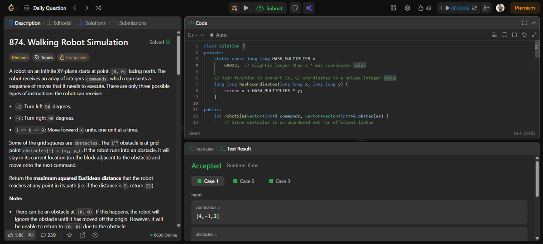543x244 pixels.
Task: Show the Medium difficulty tag
Action: (x=20, y=57)
